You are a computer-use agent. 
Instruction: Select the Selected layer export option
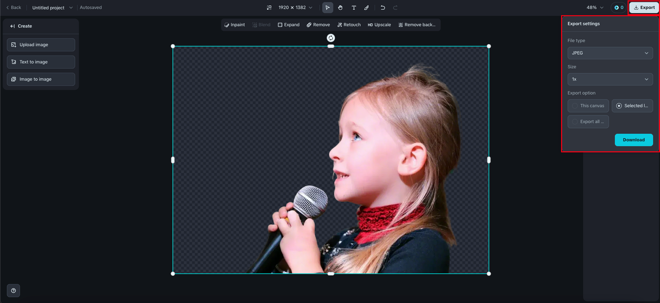632,106
